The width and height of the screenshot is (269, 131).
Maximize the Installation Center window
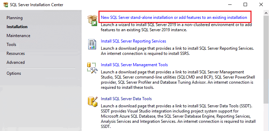245,5
